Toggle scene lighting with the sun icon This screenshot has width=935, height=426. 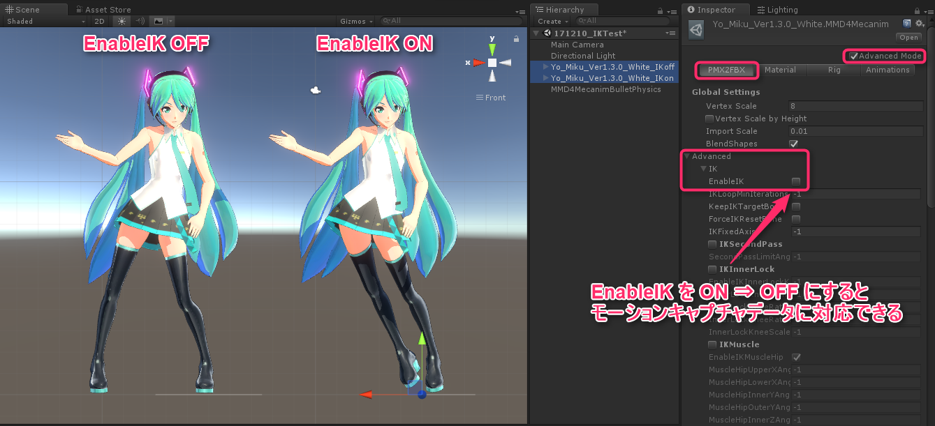pos(122,22)
